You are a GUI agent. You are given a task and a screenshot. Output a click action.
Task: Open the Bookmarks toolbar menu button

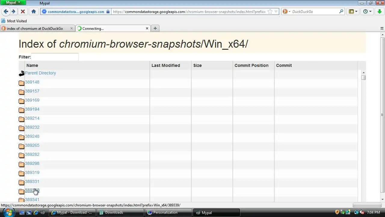click(353, 11)
